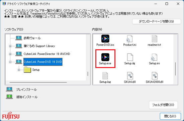Click the computer icon beside 詐欺ウォール
The height and width of the screenshot is (121, 184).
[19, 38]
